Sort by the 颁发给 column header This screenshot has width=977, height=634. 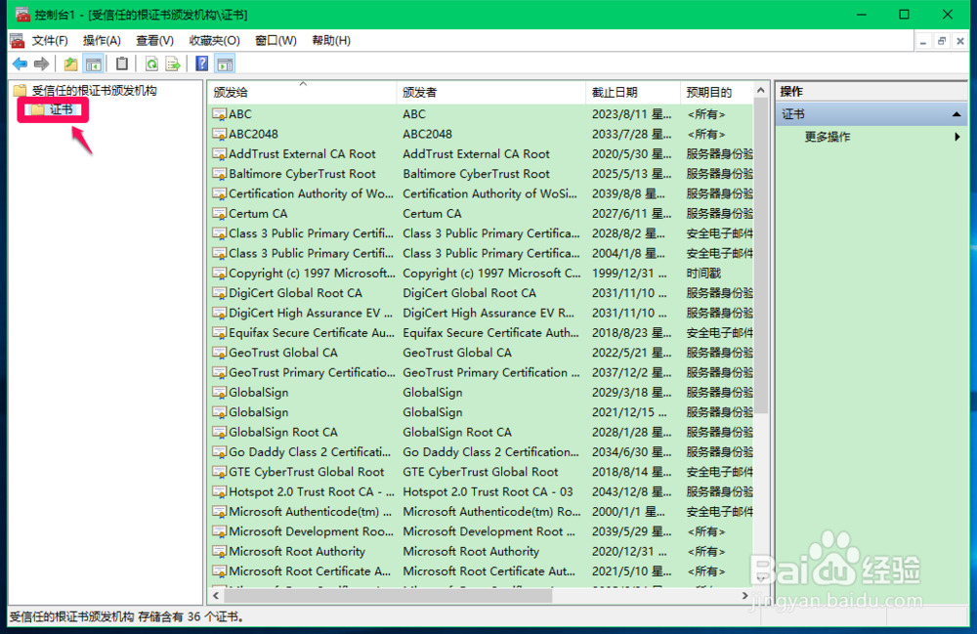pyautogui.click(x=302, y=92)
